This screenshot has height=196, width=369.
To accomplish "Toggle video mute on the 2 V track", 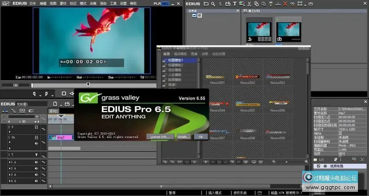I will (36, 126).
